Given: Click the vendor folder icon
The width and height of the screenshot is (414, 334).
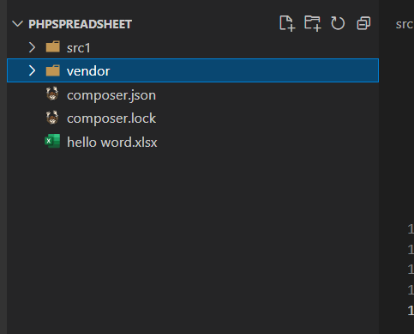Looking at the screenshot, I should pos(53,70).
